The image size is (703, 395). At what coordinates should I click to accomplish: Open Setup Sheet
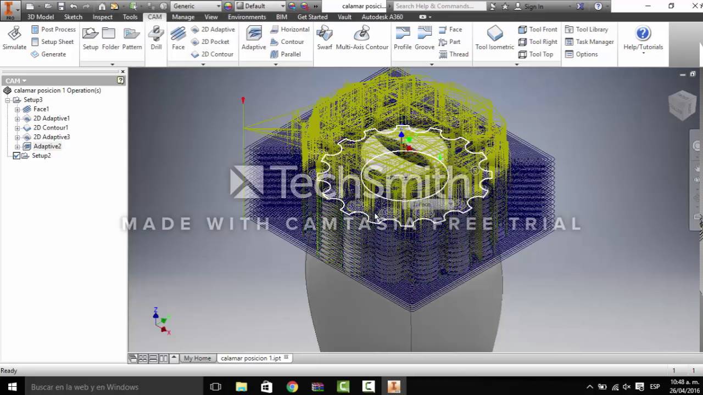52,42
